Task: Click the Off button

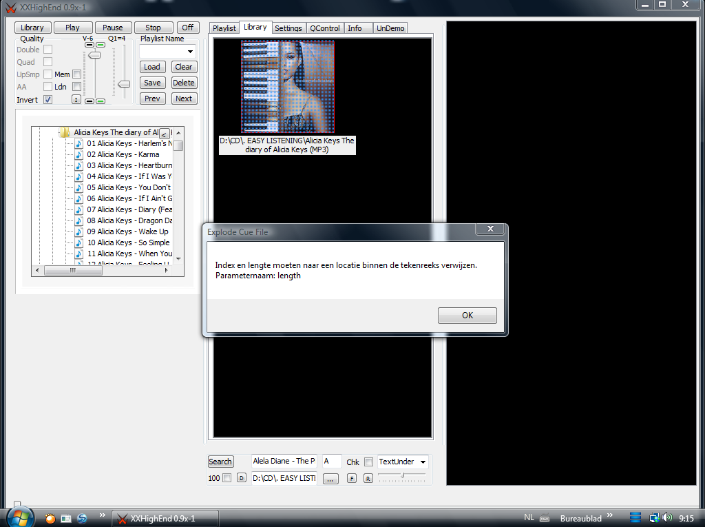Action: tap(188, 28)
